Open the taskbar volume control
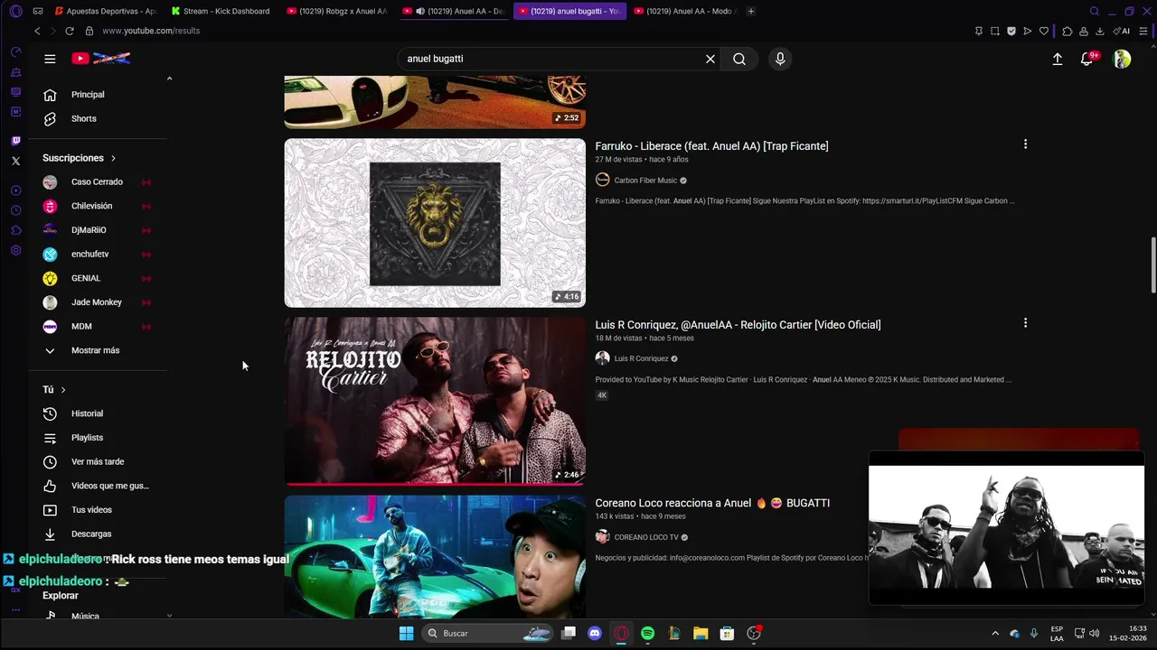 [1095, 633]
